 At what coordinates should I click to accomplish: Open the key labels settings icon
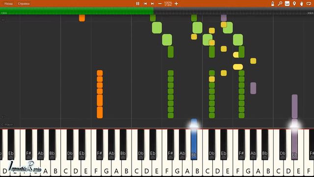click(x=287, y=3)
